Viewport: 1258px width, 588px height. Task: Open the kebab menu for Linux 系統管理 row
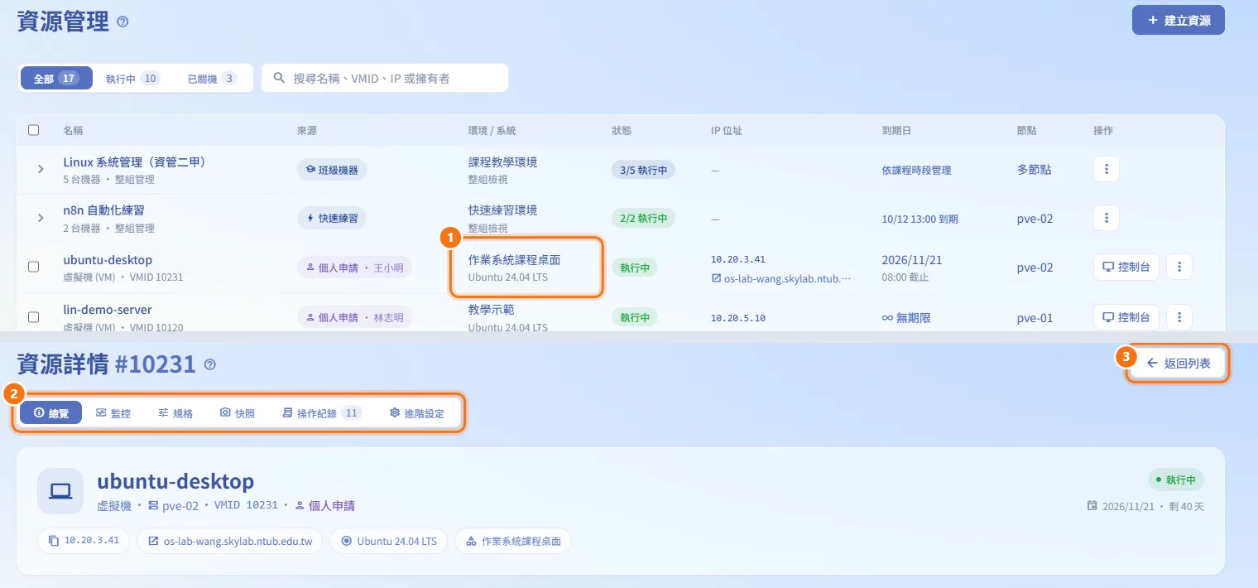(1107, 170)
